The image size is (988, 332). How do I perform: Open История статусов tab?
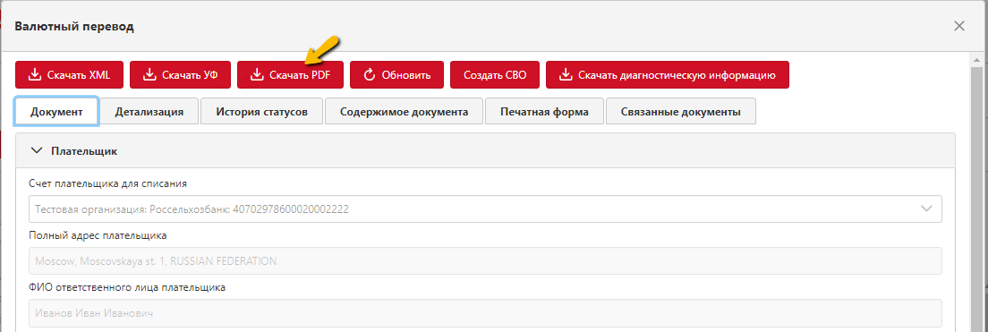pyautogui.click(x=262, y=112)
